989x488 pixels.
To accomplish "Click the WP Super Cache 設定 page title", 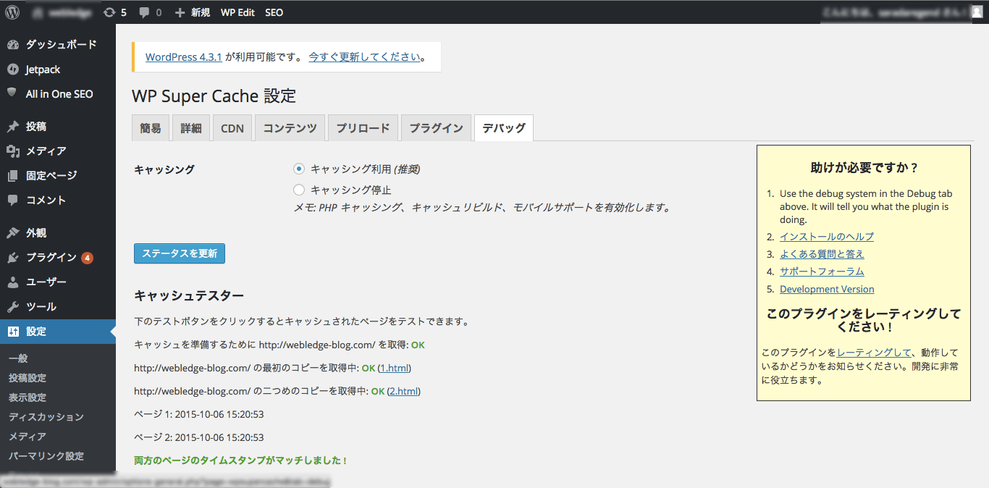I will click(214, 96).
